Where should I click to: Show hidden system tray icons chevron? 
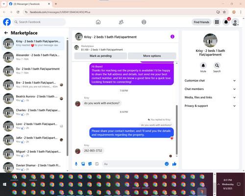coord(219,184)
